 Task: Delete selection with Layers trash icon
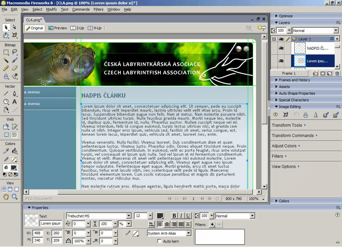[337, 74]
